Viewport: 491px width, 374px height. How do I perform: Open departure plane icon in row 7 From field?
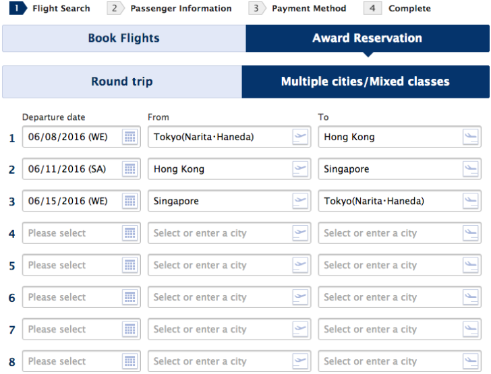click(x=300, y=330)
